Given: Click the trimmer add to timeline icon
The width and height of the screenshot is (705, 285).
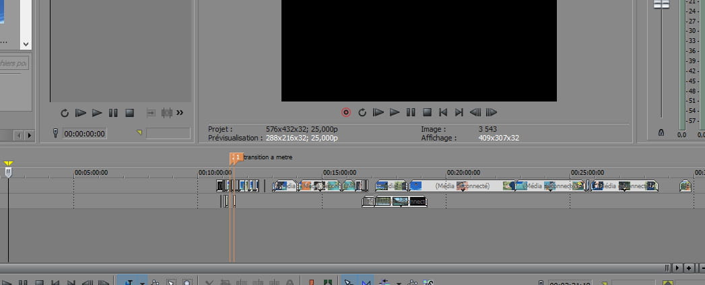Looking at the screenshot, I should click(x=151, y=113).
